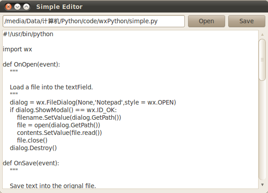This screenshot has height=193, width=268.
Task: Focus the file path input field
Action: [x=94, y=21]
